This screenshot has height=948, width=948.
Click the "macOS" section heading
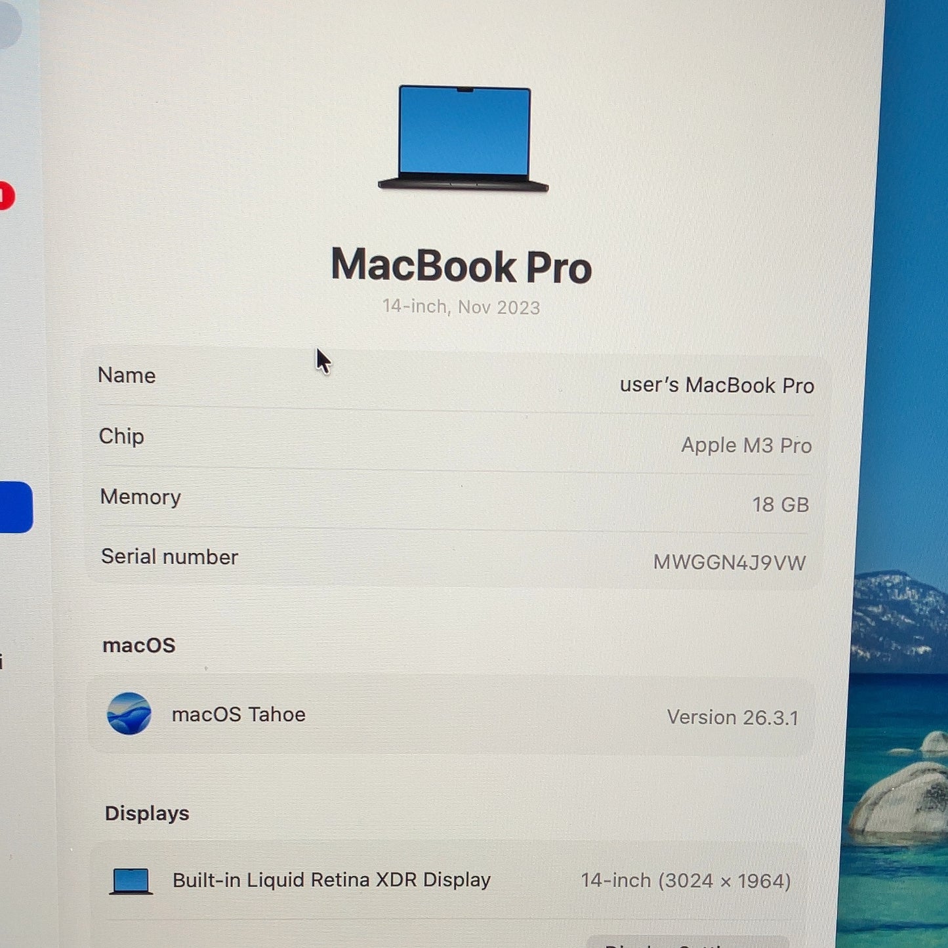139,646
